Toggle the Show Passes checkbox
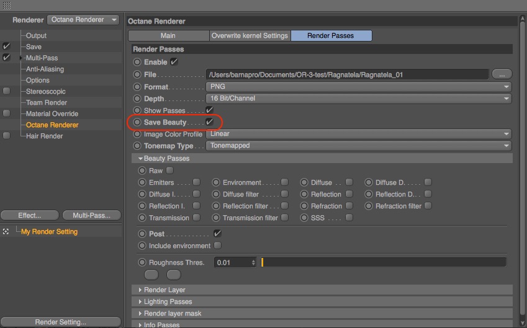 [209, 110]
